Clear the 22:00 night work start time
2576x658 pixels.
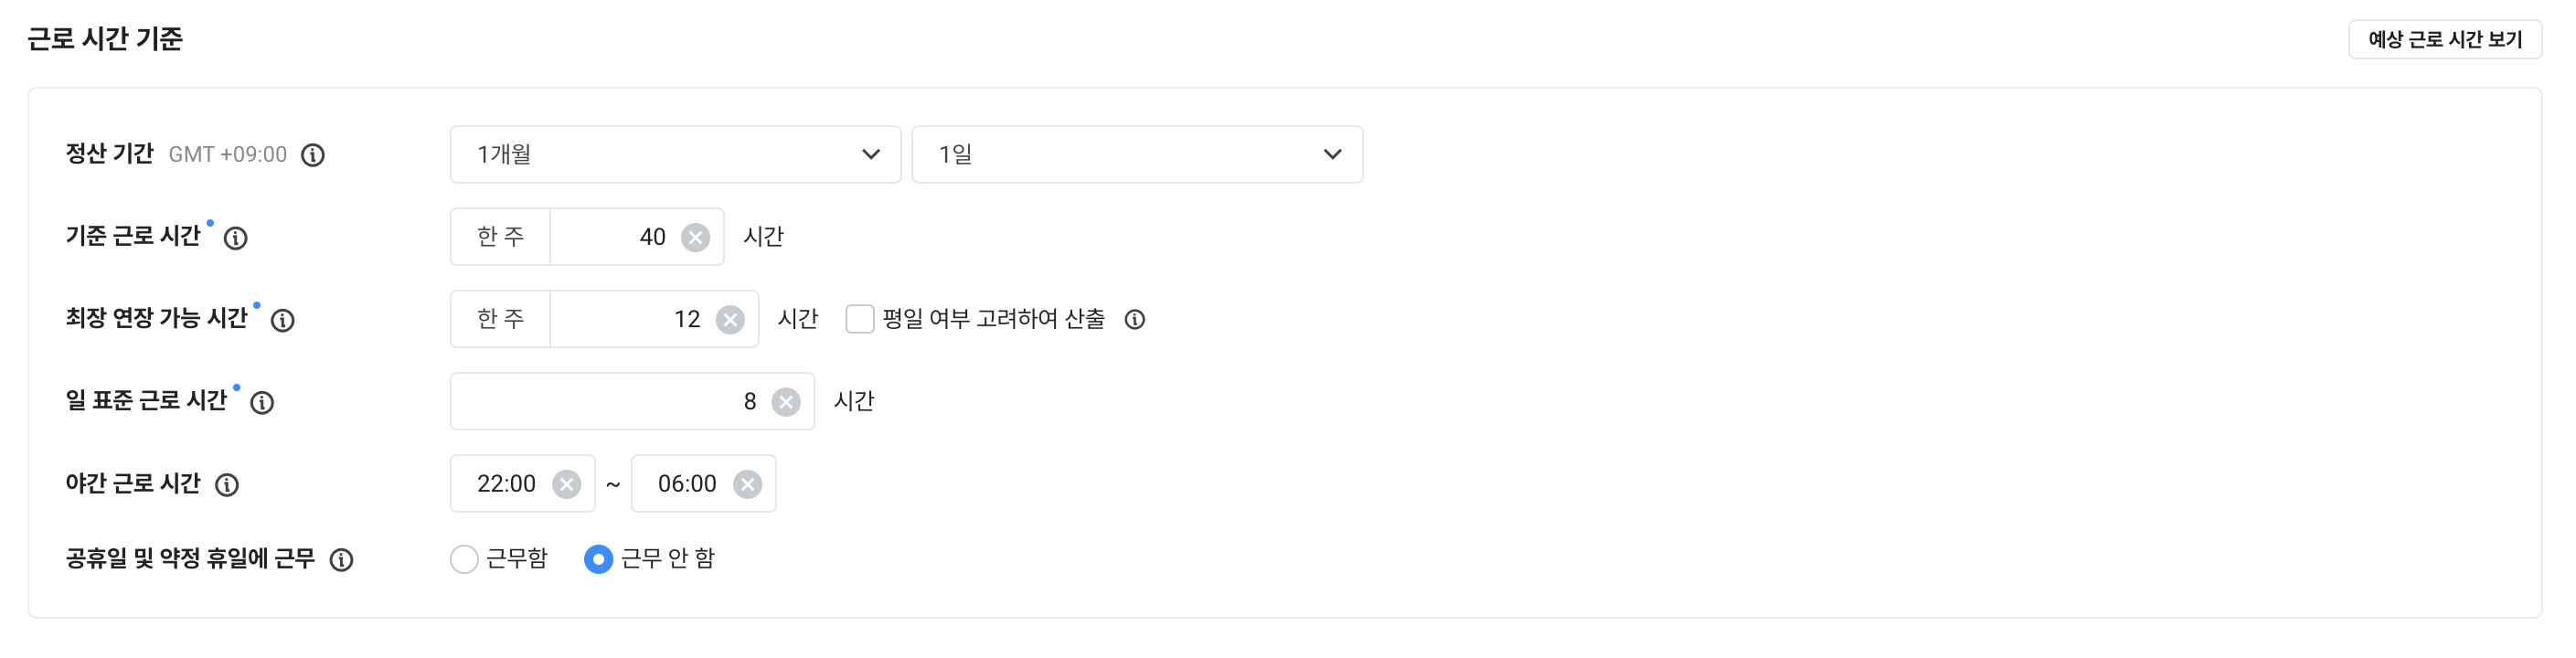click(567, 485)
